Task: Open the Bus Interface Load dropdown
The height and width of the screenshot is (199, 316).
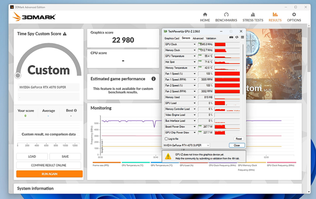Action: coord(195,121)
